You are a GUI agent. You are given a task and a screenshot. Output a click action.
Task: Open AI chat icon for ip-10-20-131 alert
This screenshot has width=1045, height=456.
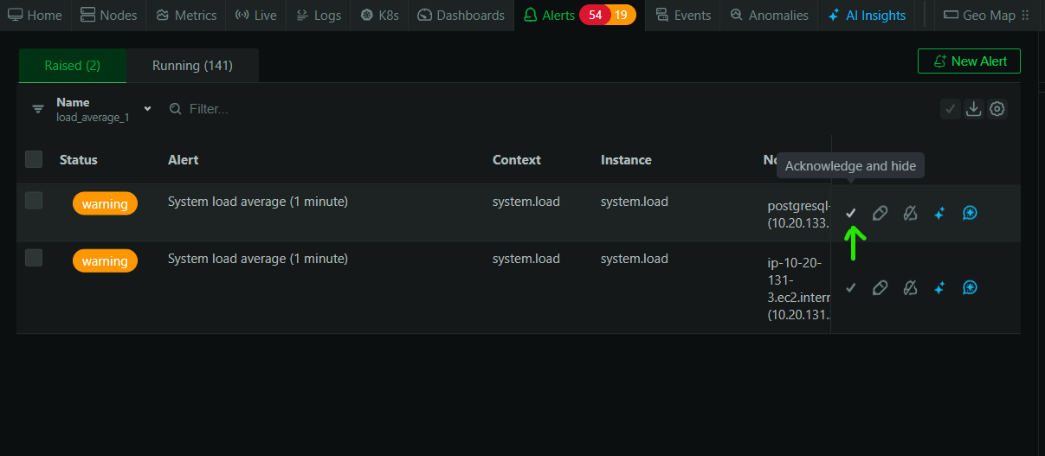pos(970,287)
